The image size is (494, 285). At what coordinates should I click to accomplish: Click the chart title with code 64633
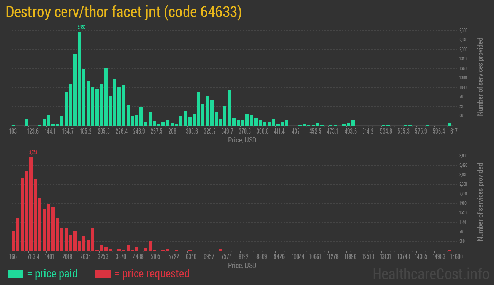[x=124, y=12]
